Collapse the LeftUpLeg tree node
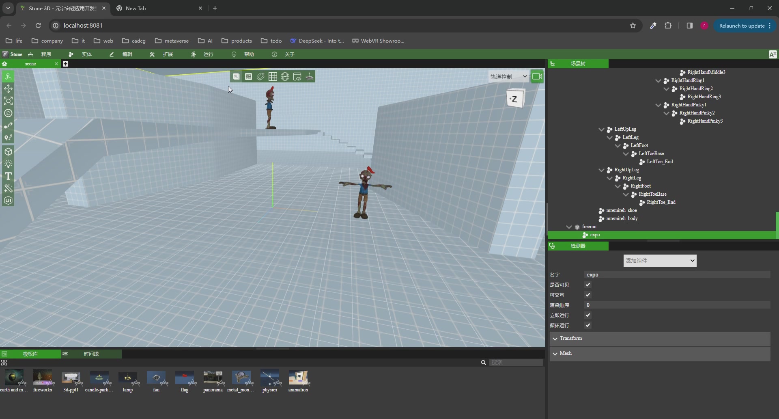 click(x=601, y=130)
